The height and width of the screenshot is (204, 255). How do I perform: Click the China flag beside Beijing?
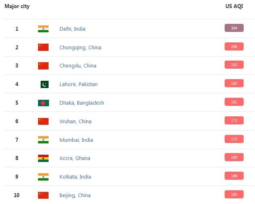click(x=43, y=196)
